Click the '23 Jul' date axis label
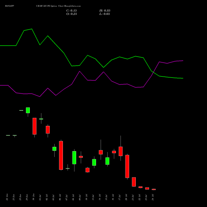This screenshot has width=207, height=207. coord(146,197)
